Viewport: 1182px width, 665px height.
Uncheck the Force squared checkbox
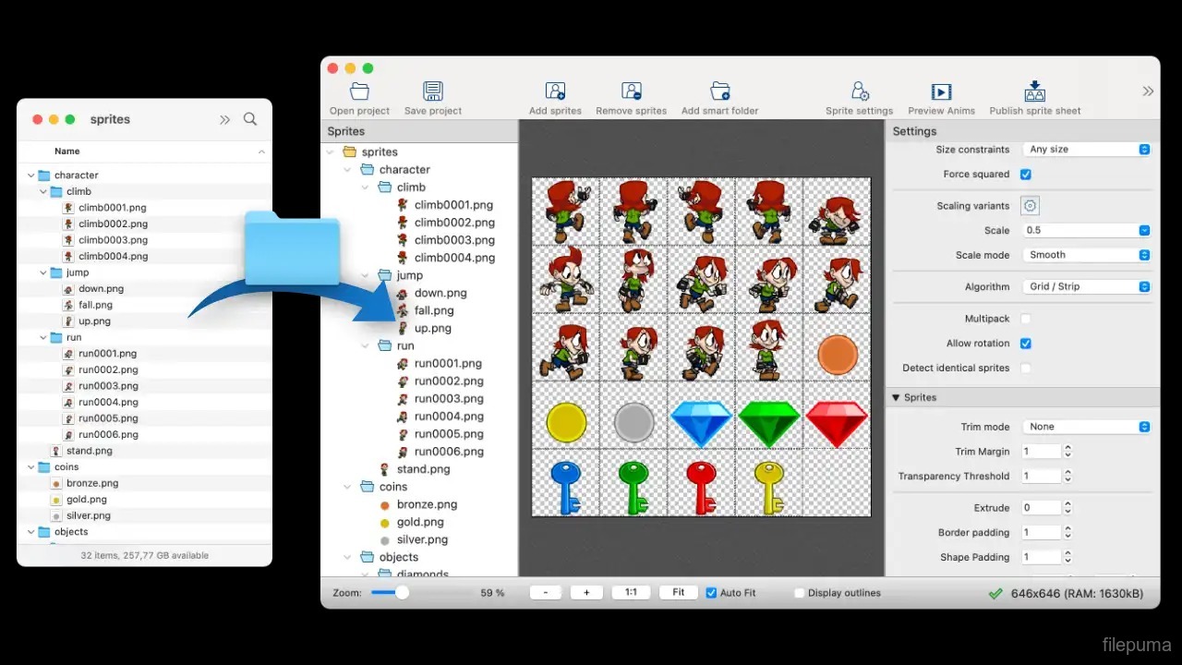tap(1026, 175)
